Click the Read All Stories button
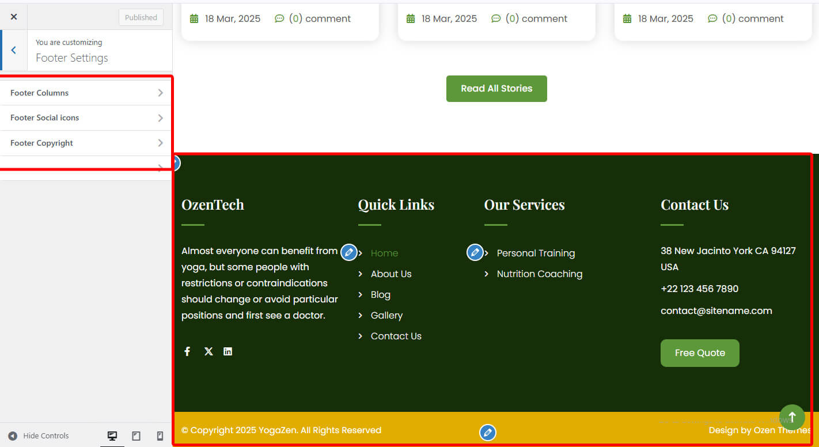Image resolution: width=819 pixels, height=447 pixels. [x=496, y=89]
